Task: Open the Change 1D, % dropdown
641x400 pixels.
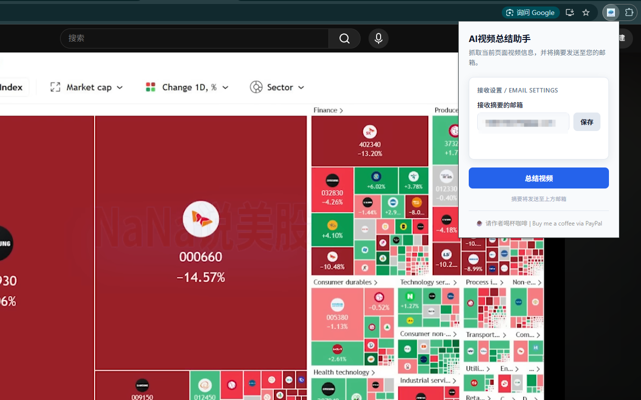Action: click(187, 87)
